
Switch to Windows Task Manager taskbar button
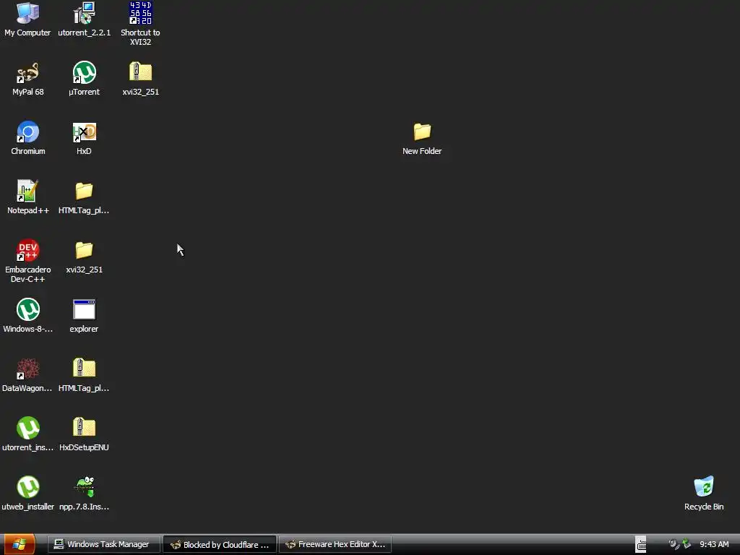point(104,544)
